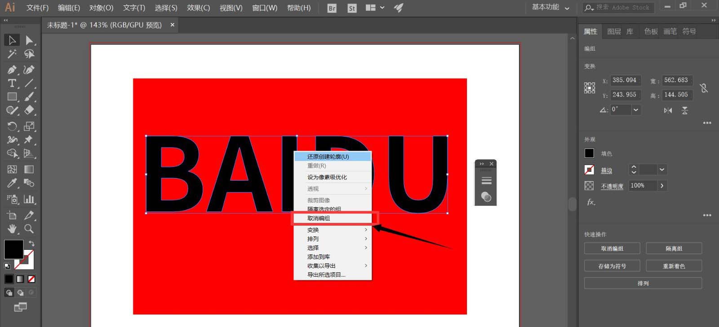Select the Hand tool
Image resolution: width=719 pixels, height=327 pixels.
click(x=12, y=229)
